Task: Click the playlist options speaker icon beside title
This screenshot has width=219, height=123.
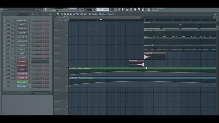Action: [90, 14]
